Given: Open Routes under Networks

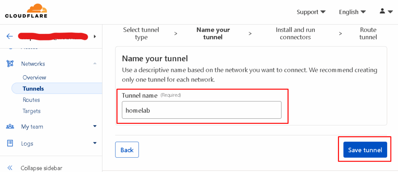Looking at the screenshot, I should pos(31,100).
